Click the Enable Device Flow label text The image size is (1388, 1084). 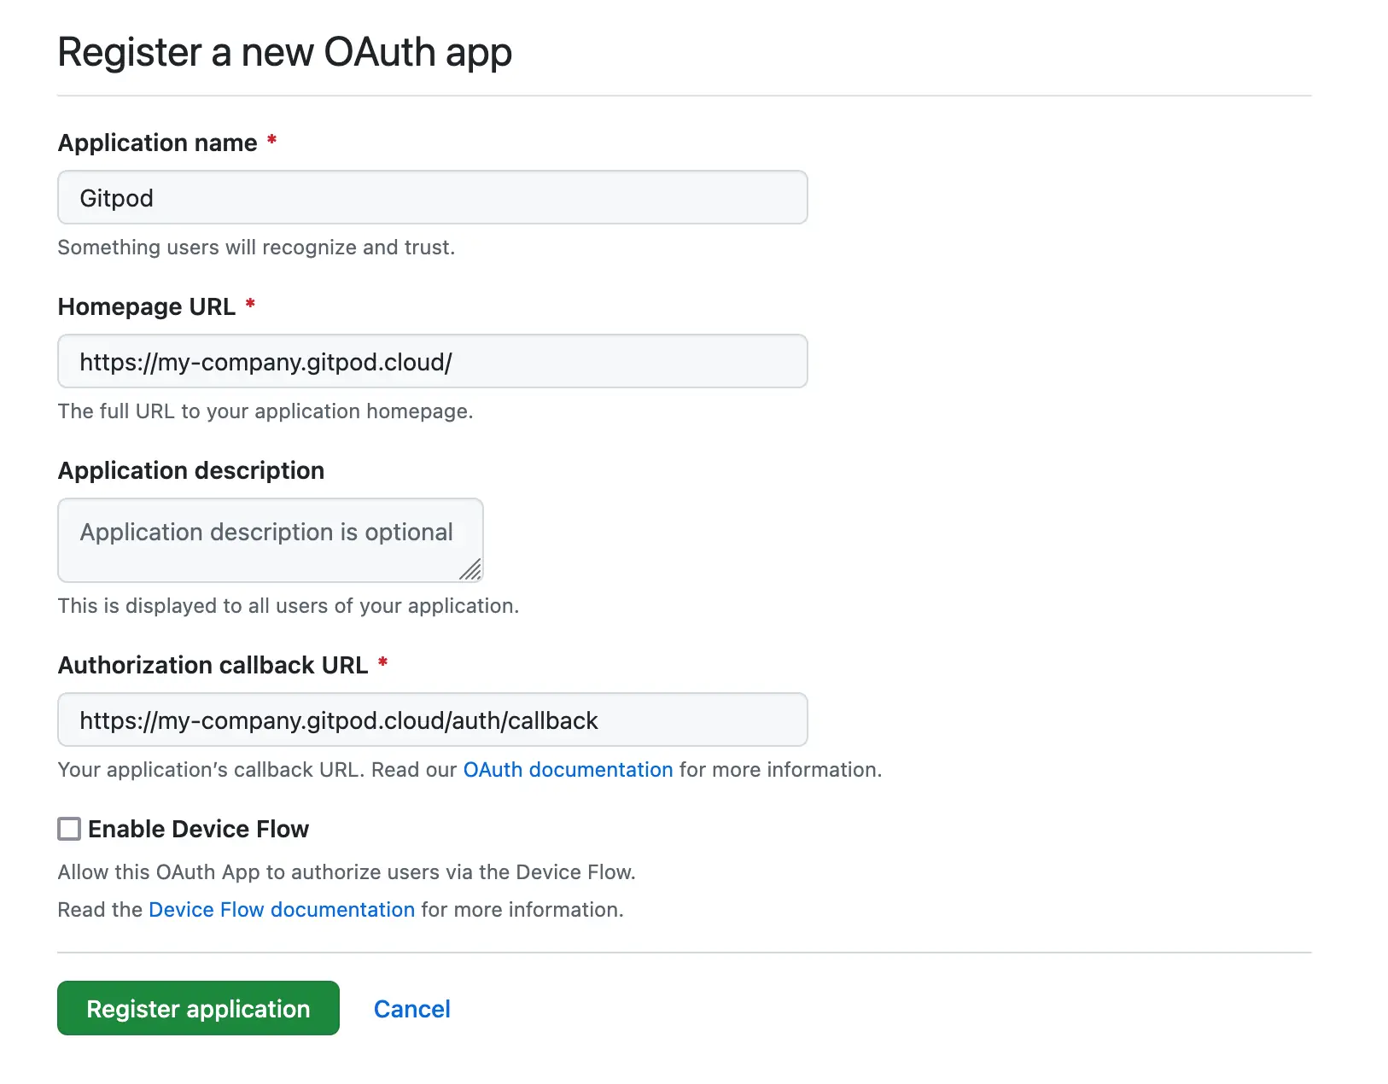(x=198, y=829)
